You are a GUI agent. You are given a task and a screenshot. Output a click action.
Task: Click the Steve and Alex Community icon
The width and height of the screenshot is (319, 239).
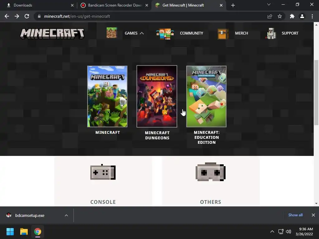(x=165, y=34)
